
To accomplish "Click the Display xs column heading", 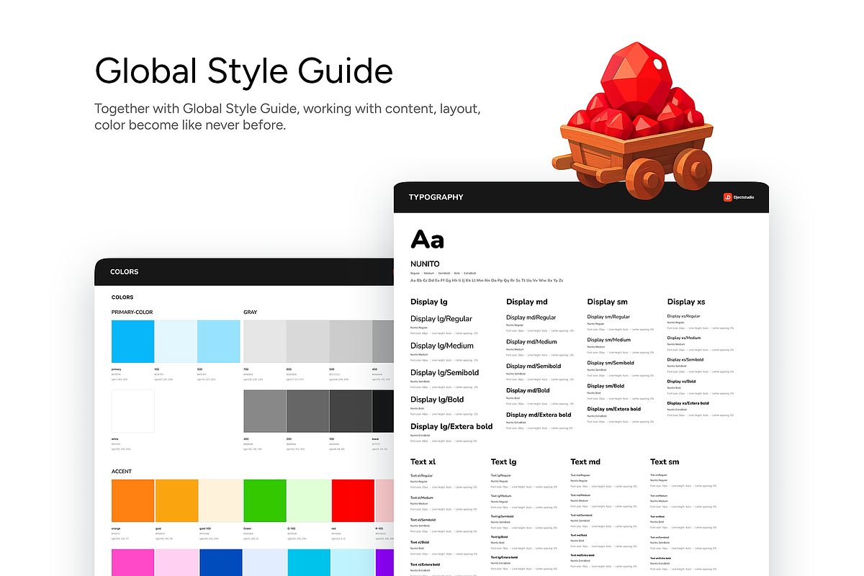I will point(686,302).
